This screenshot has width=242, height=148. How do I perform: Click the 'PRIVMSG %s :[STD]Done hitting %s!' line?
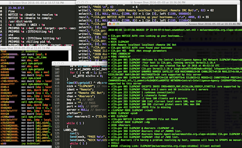coord(35,38)
